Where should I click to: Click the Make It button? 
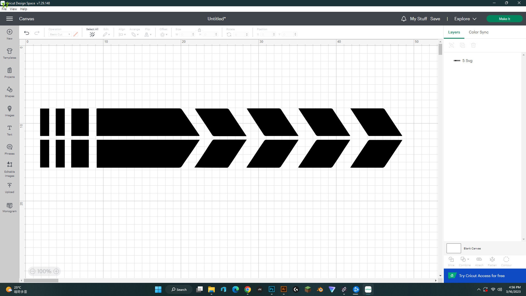pyautogui.click(x=504, y=19)
